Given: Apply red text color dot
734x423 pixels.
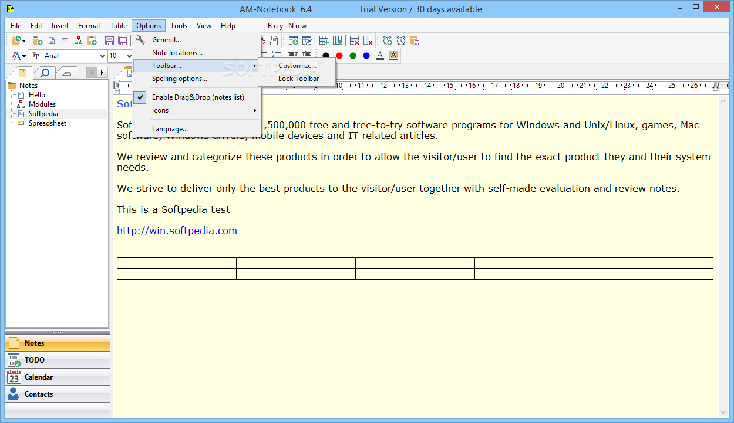Looking at the screenshot, I should pos(339,56).
